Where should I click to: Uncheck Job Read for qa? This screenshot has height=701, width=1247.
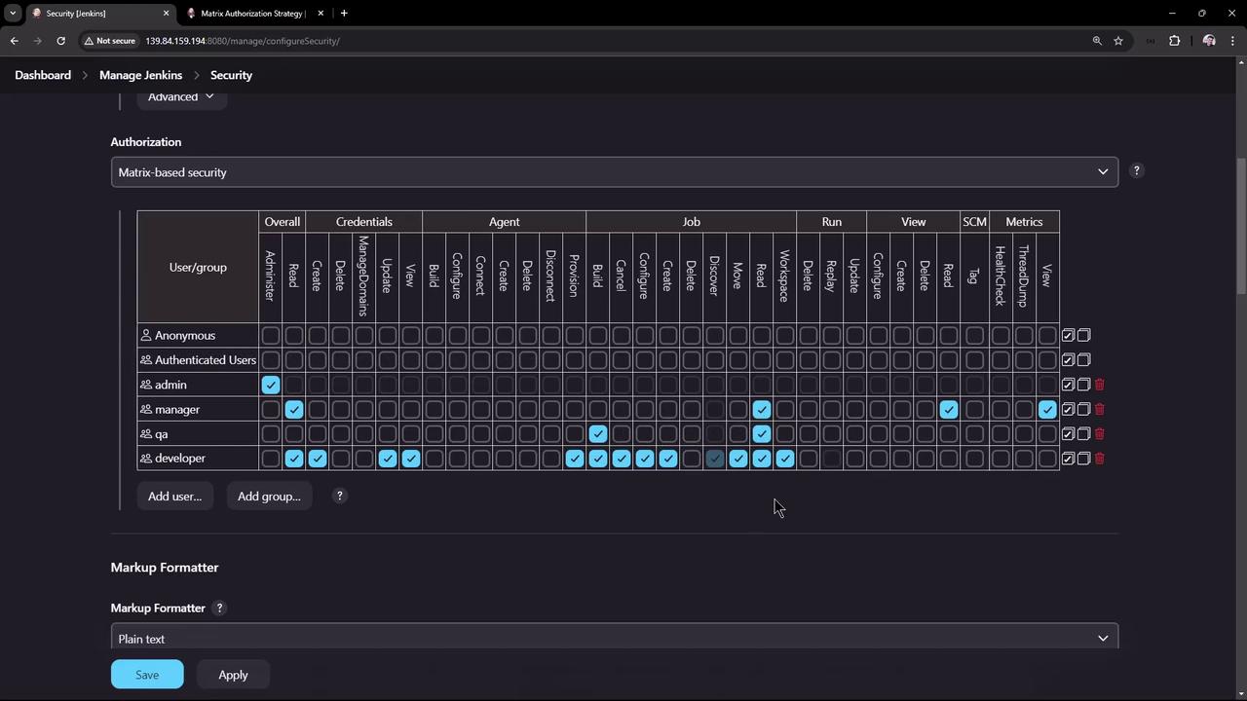[762, 434]
